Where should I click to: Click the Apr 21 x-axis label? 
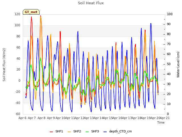point(165,118)
